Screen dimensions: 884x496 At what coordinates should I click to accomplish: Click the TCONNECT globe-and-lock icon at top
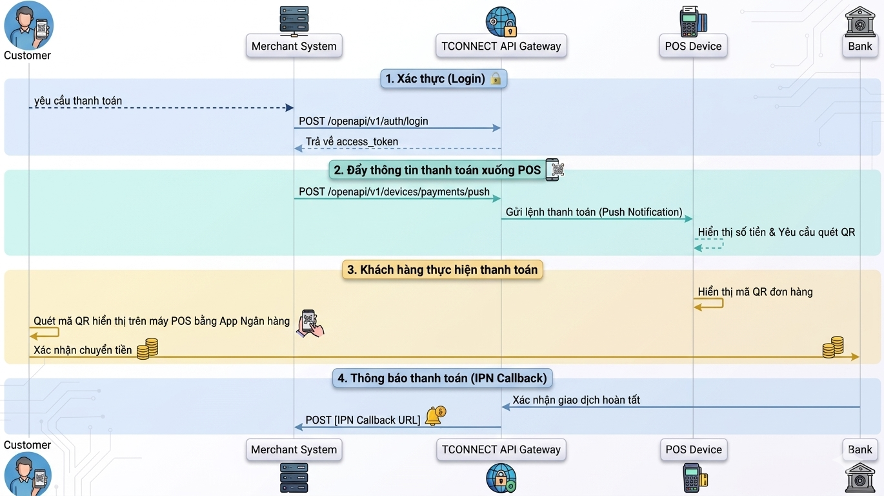[501, 21]
